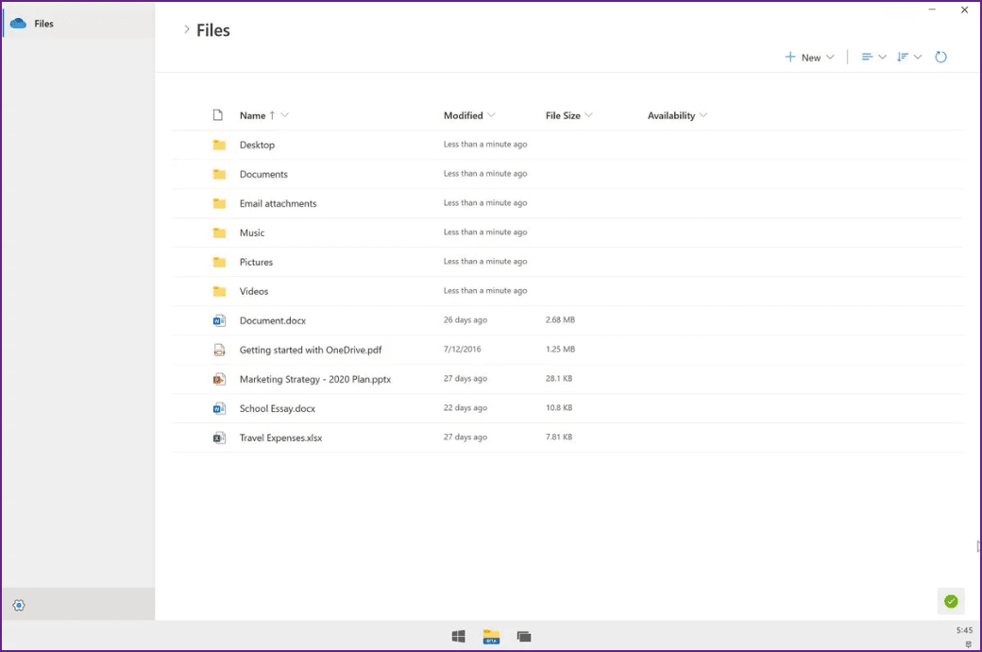Open Travel Expenses.xlsx file name

point(280,438)
